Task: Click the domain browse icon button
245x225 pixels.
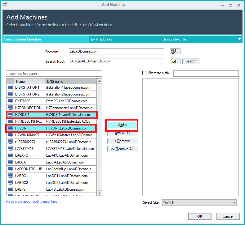Action: click(x=175, y=51)
